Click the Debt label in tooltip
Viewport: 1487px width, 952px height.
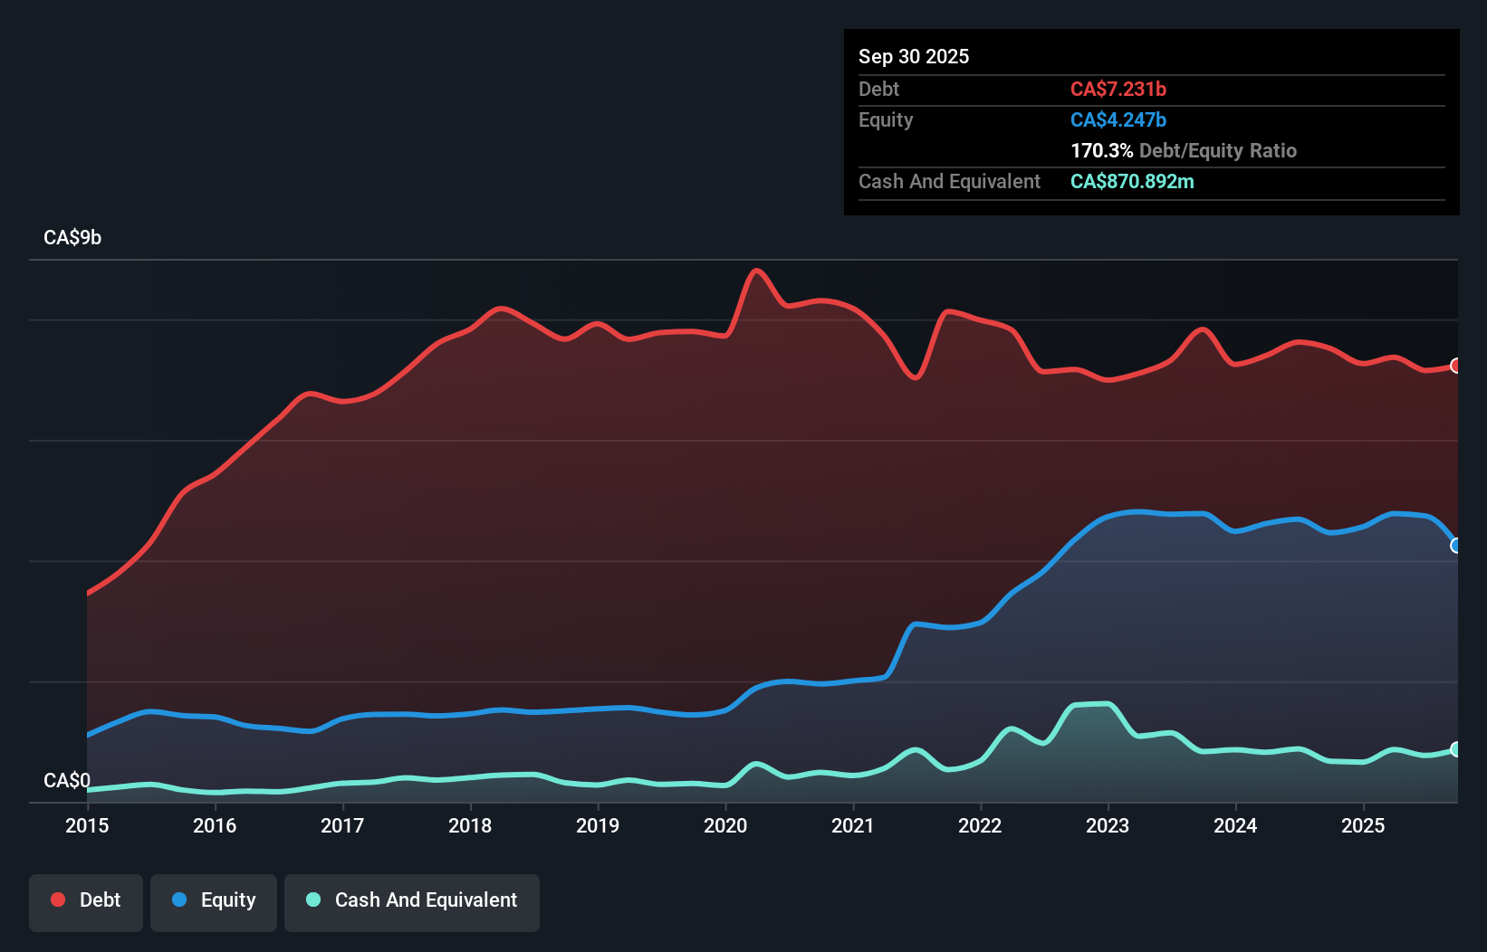click(x=878, y=89)
